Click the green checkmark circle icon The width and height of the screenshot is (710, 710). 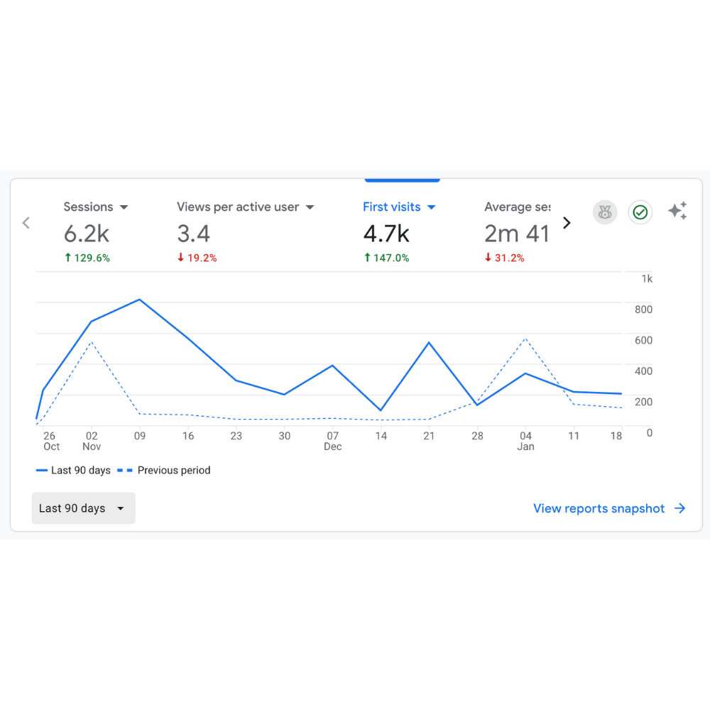tap(640, 212)
